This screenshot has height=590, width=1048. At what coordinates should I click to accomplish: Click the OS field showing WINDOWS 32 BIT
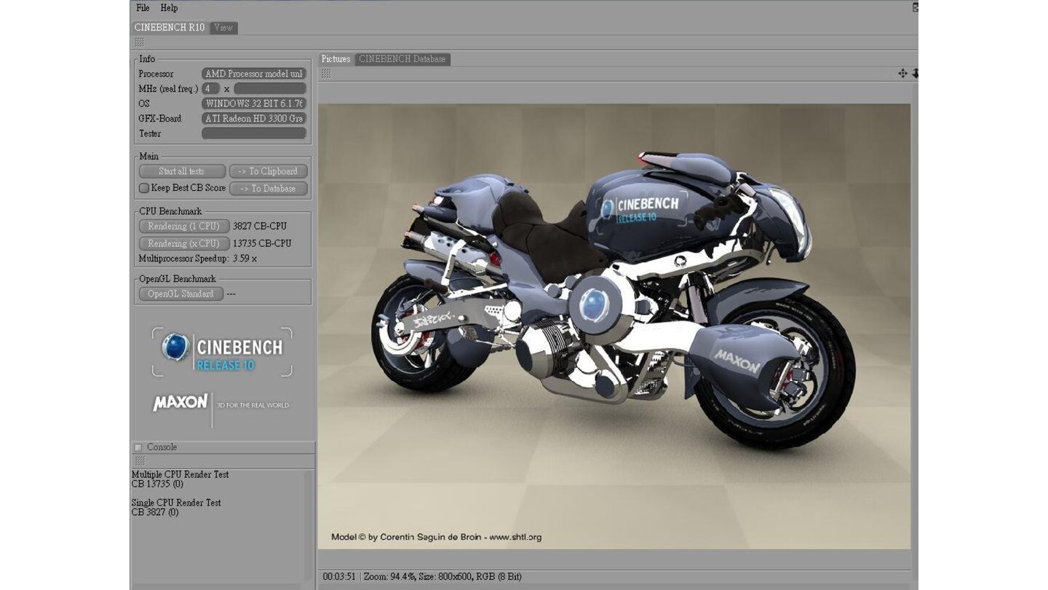254,103
